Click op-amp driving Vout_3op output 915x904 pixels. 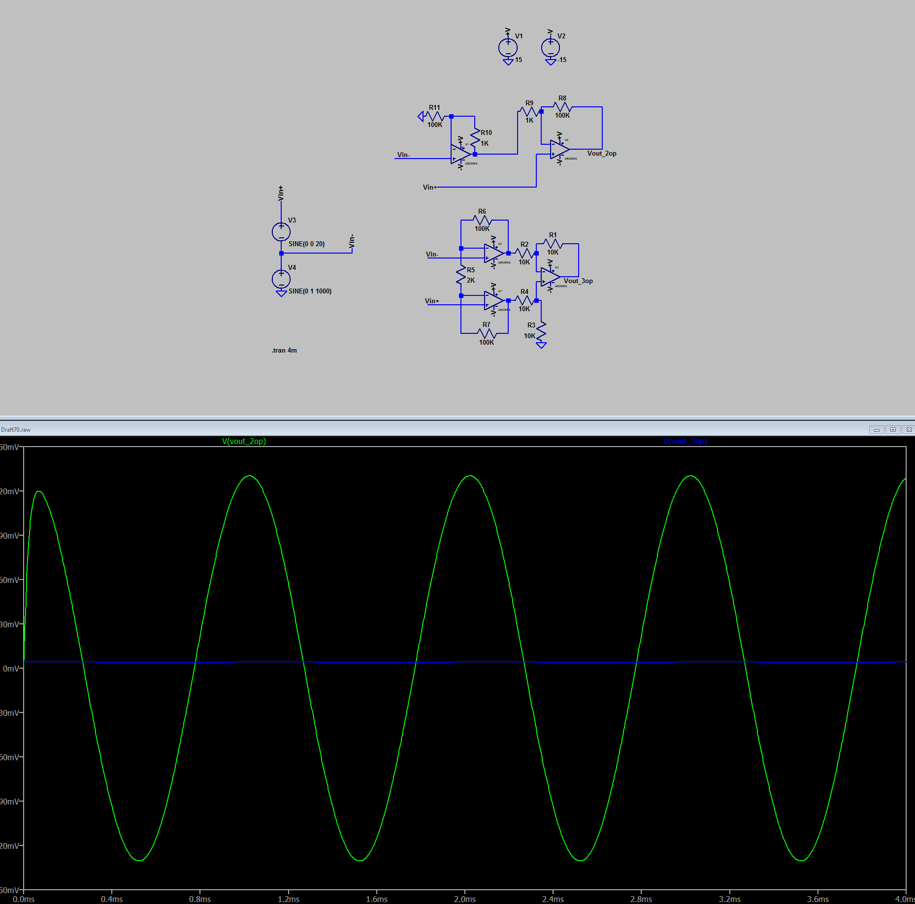[x=551, y=277]
